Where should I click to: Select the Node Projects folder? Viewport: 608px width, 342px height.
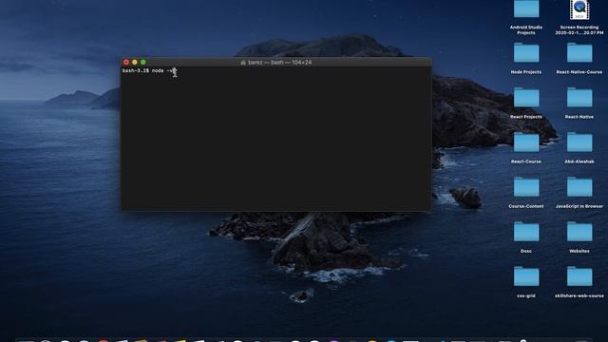click(x=526, y=53)
